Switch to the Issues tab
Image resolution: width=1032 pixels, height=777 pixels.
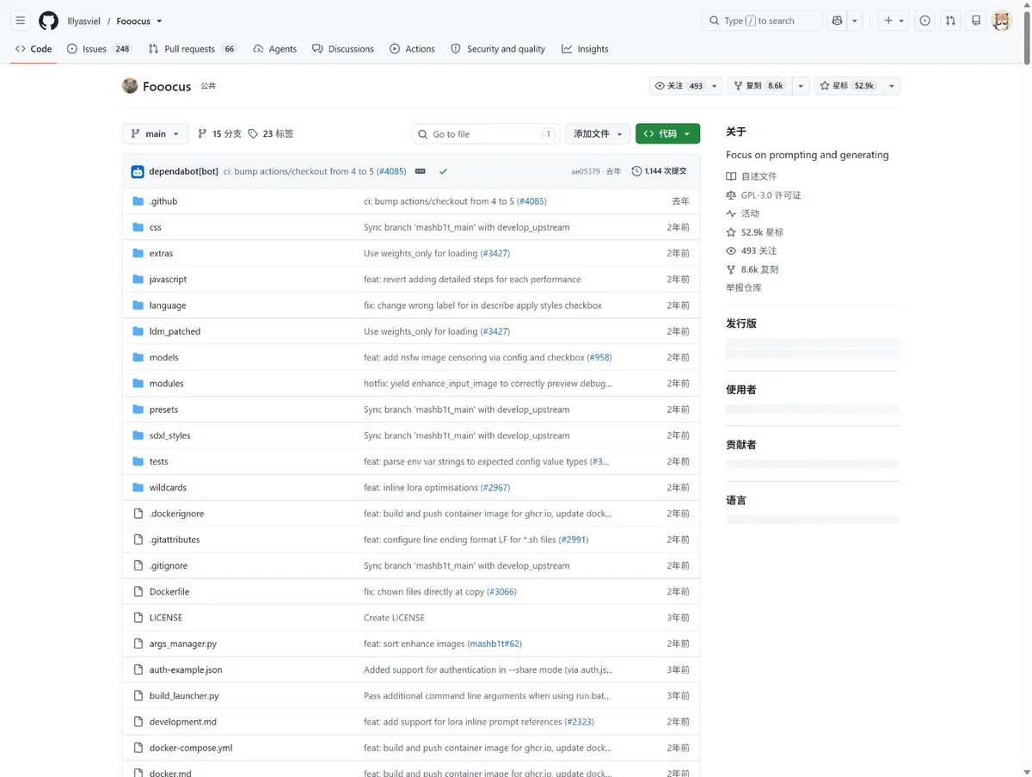tap(99, 49)
